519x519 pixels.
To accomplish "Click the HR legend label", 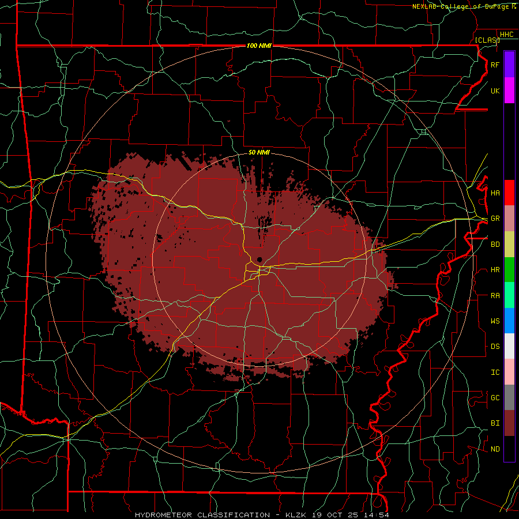I will click(x=495, y=270).
